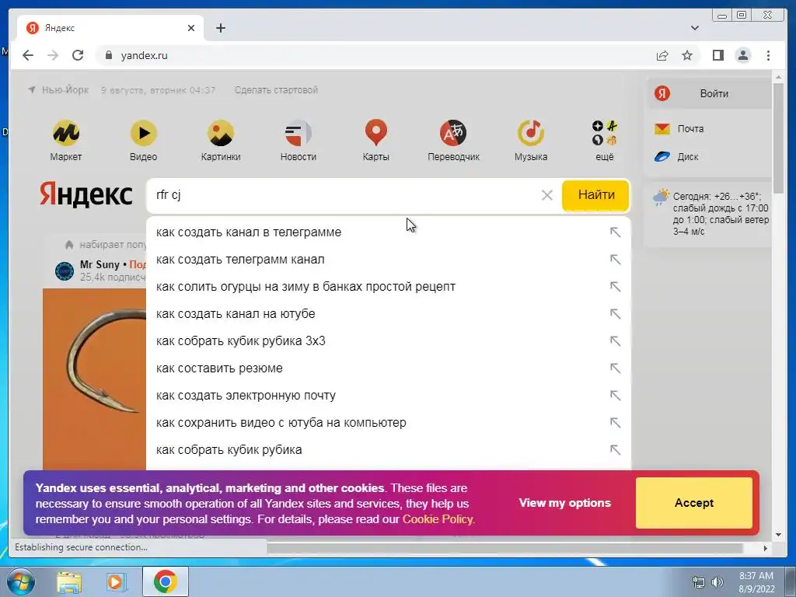
Task: Select the Яндекс browser tab
Action: pyautogui.click(x=110, y=28)
